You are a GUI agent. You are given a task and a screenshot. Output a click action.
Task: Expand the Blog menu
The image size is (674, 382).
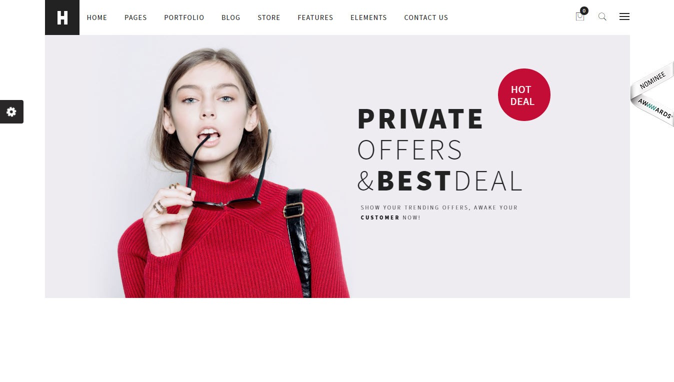pyautogui.click(x=231, y=17)
